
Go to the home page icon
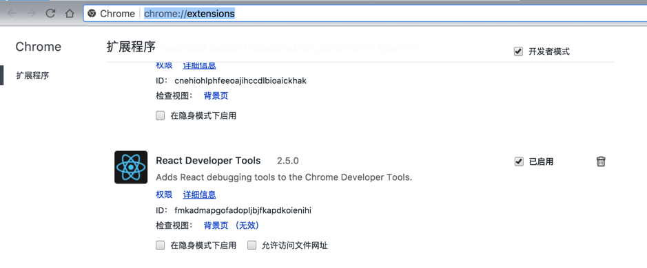coord(70,14)
